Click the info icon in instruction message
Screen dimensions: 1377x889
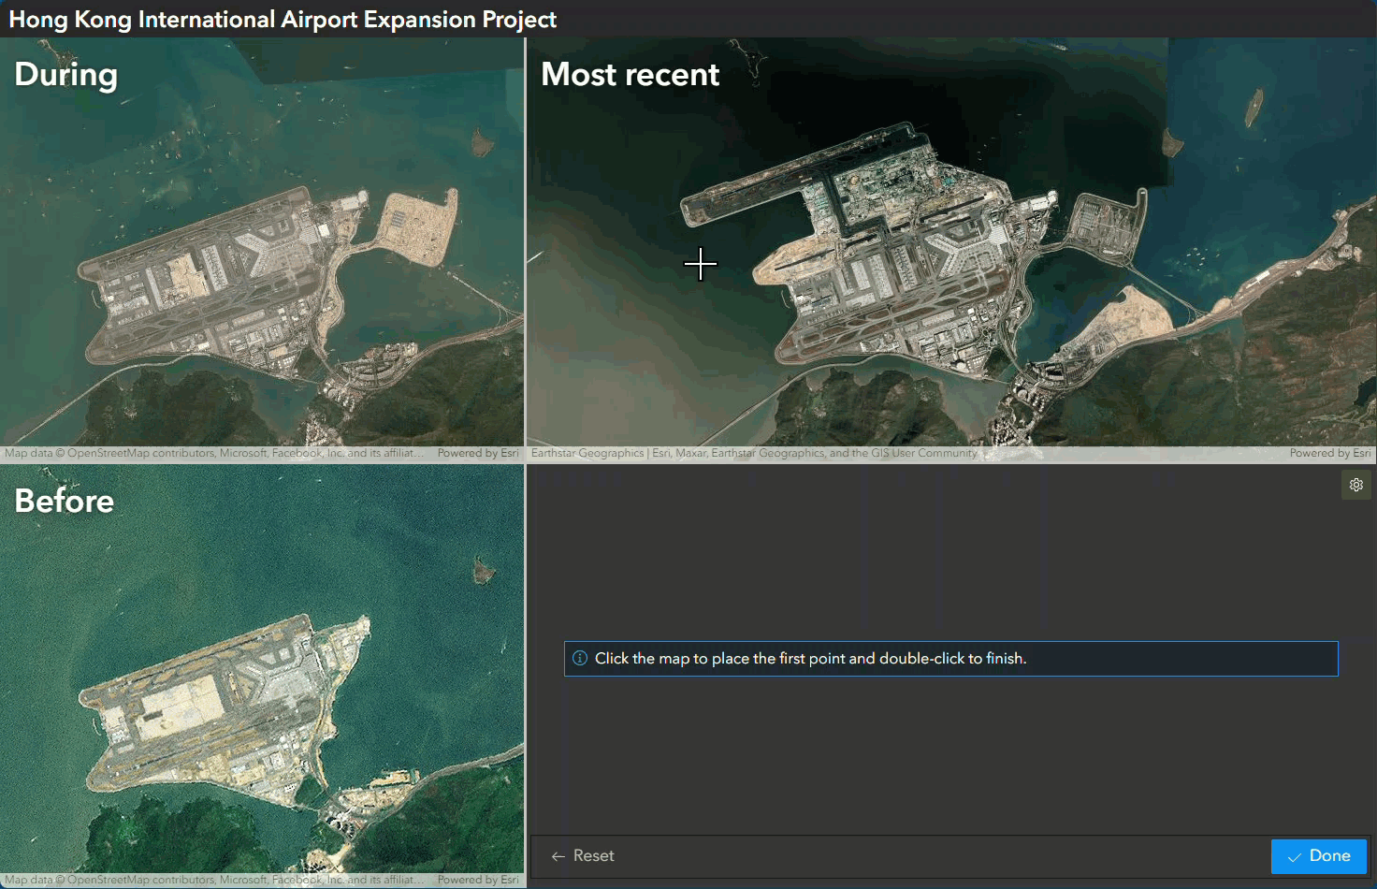[x=580, y=658]
